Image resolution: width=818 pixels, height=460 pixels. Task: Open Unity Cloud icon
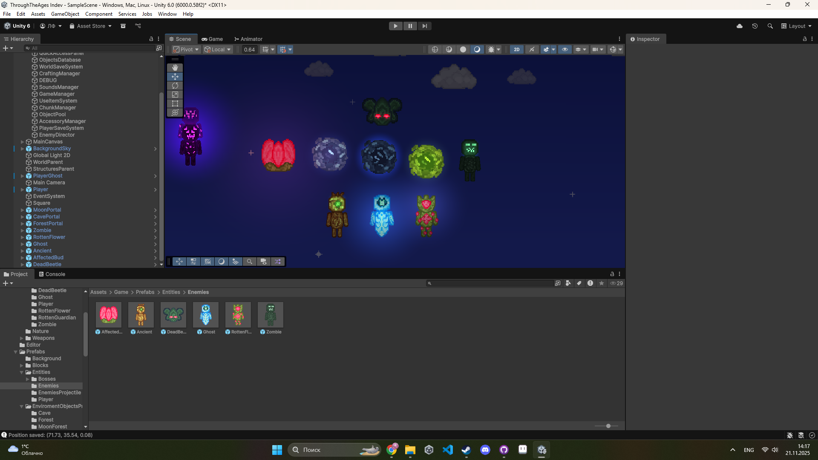(x=740, y=26)
